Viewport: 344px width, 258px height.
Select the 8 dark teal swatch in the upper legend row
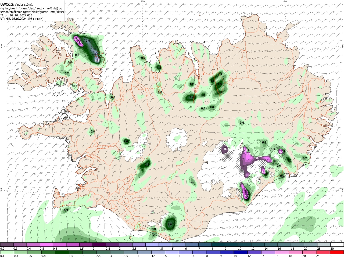tap(218, 245)
